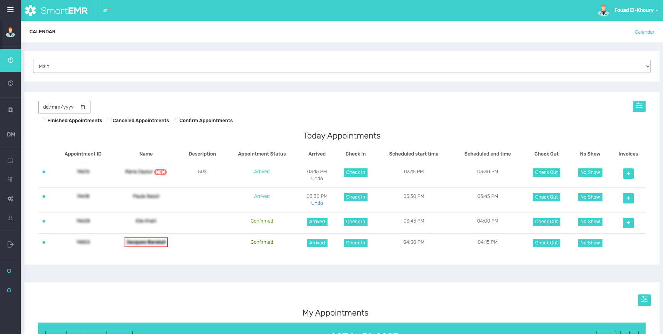Click the medical bag icon in the sidebar
The height and width of the screenshot is (334, 663).
coord(10,109)
